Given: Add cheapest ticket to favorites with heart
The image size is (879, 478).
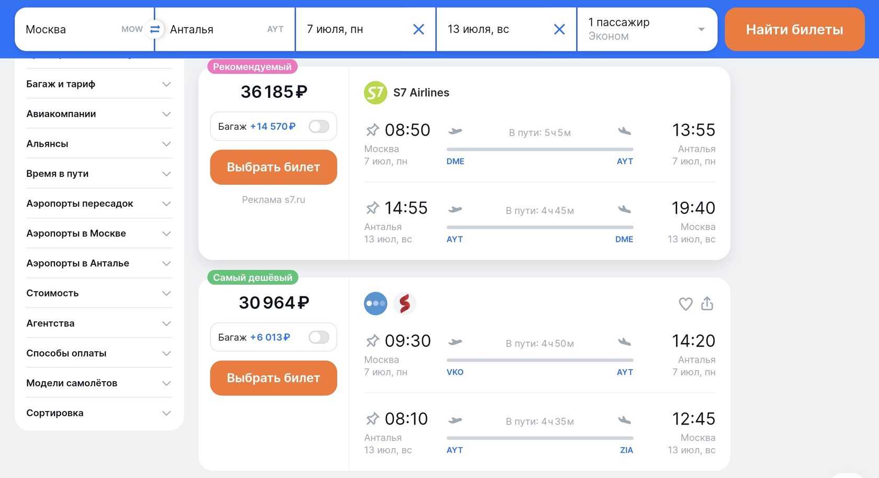Looking at the screenshot, I should point(685,304).
